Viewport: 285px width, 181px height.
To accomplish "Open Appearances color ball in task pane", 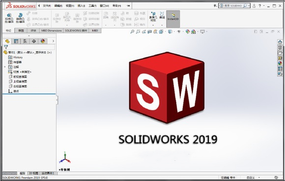I will (x=280, y=63).
